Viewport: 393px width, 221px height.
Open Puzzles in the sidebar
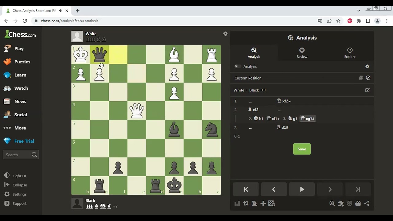tap(17, 62)
